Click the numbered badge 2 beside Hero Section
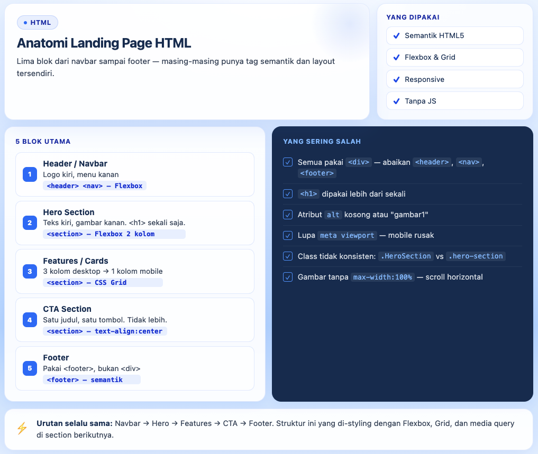Viewport: 538px width, 454px height. pos(30,223)
